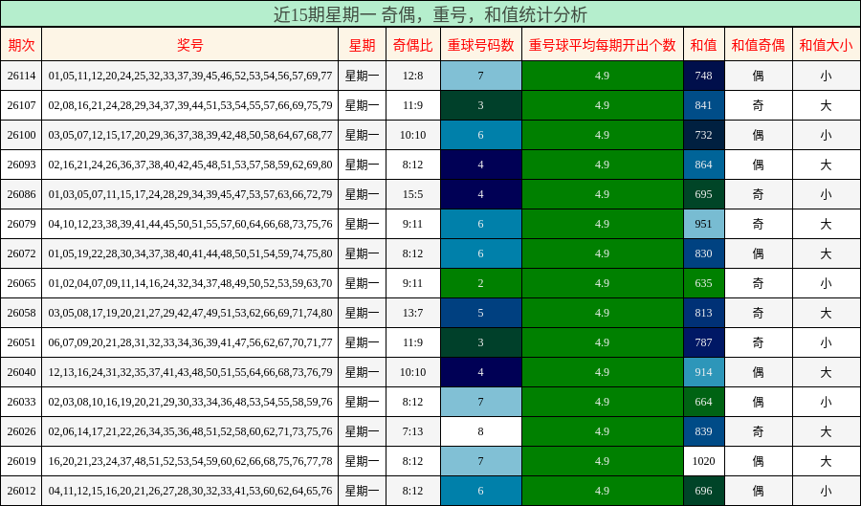Viewport: 861px width, 506px height.
Task: Click odd-even ratio 7:13 cell
Action: click(x=413, y=431)
